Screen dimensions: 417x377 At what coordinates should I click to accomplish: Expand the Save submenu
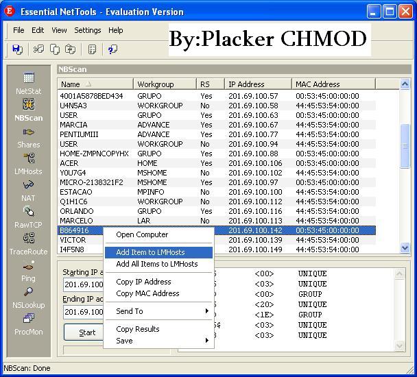pyautogui.click(x=158, y=341)
